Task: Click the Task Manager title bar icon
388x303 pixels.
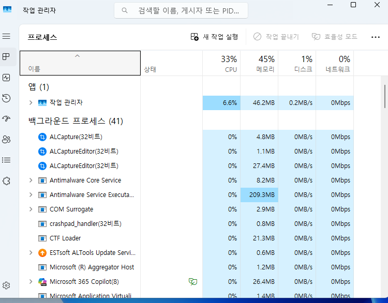Action: click(7, 10)
